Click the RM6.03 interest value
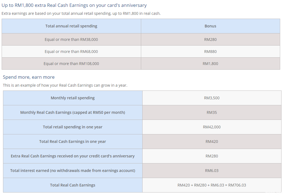The width and height of the screenshot is (284, 195). click(211, 171)
